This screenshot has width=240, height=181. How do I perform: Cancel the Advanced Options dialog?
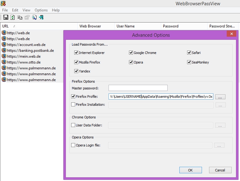tap(220, 170)
